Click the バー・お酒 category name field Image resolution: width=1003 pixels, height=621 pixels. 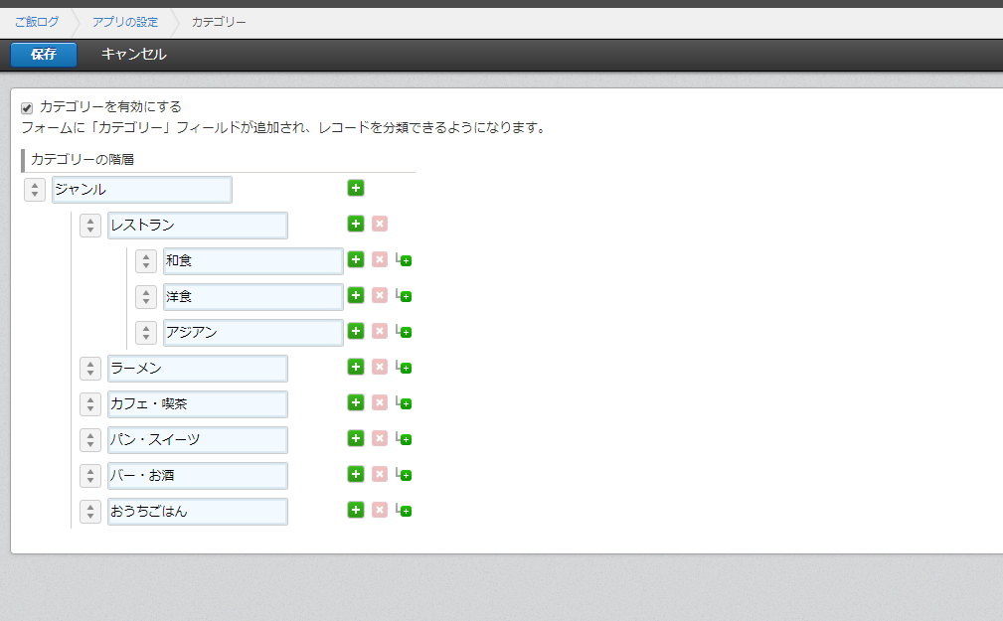point(198,477)
